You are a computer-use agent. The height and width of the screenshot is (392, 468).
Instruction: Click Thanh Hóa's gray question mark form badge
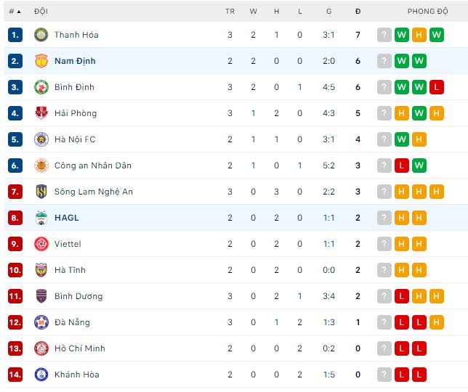(384, 35)
